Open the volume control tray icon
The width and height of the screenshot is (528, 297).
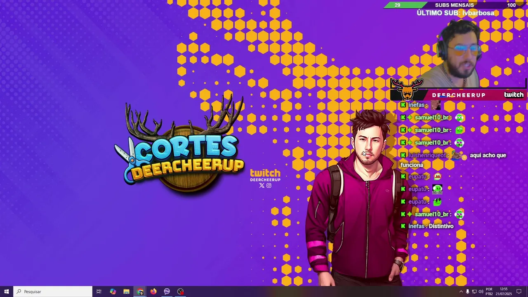[481, 292]
